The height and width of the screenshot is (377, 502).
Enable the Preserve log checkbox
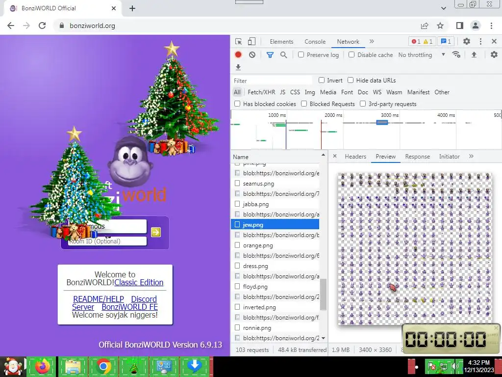tap(301, 54)
